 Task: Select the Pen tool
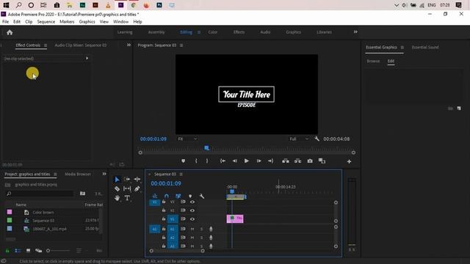coord(137,188)
